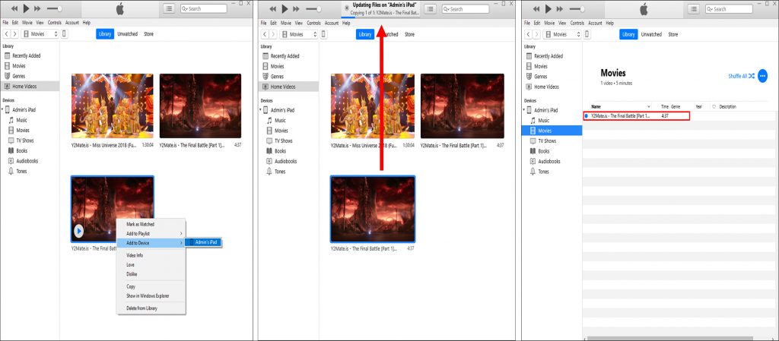The height and width of the screenshot is (341, 779).
Task: Click the volume slider in middle iTunes window
Action: pyautogui.click(x=314, y=9)
